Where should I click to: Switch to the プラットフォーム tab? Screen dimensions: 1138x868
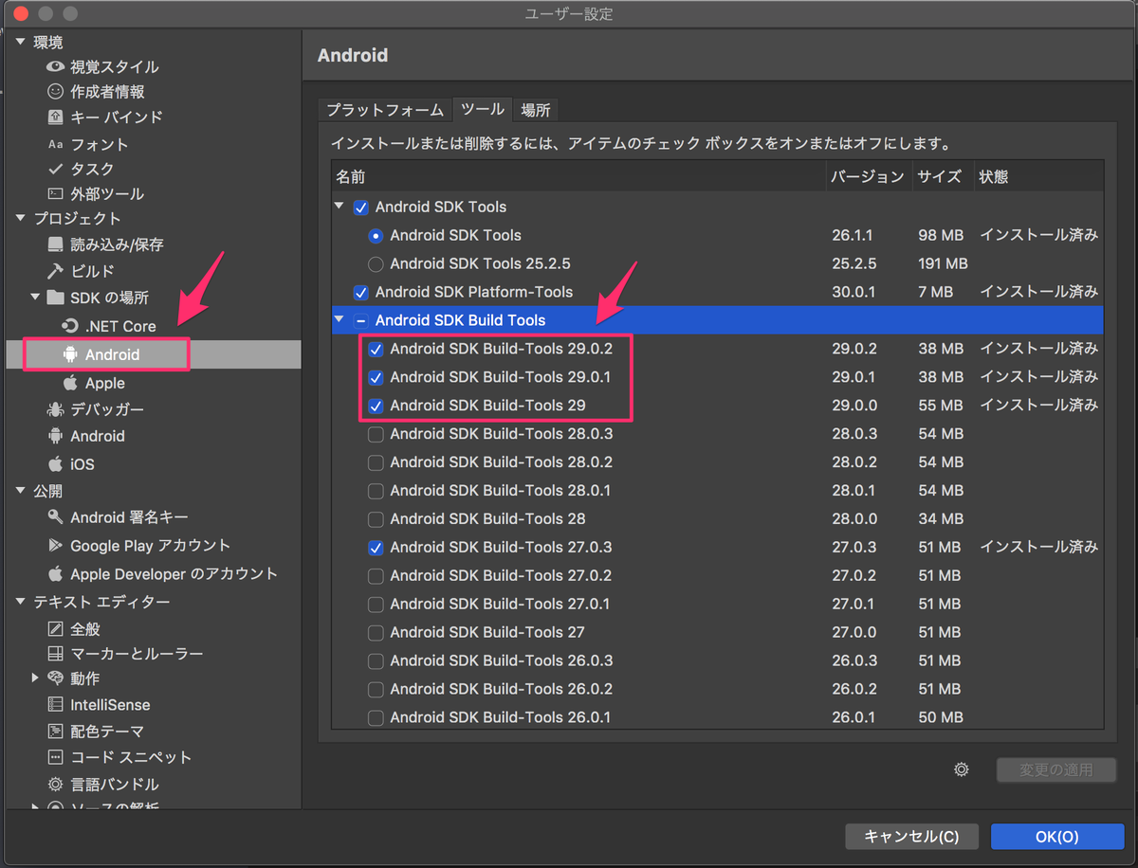coord(384,110)
